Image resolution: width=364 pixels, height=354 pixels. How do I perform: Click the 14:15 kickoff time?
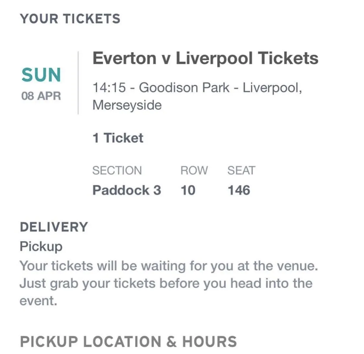[109, 88]
